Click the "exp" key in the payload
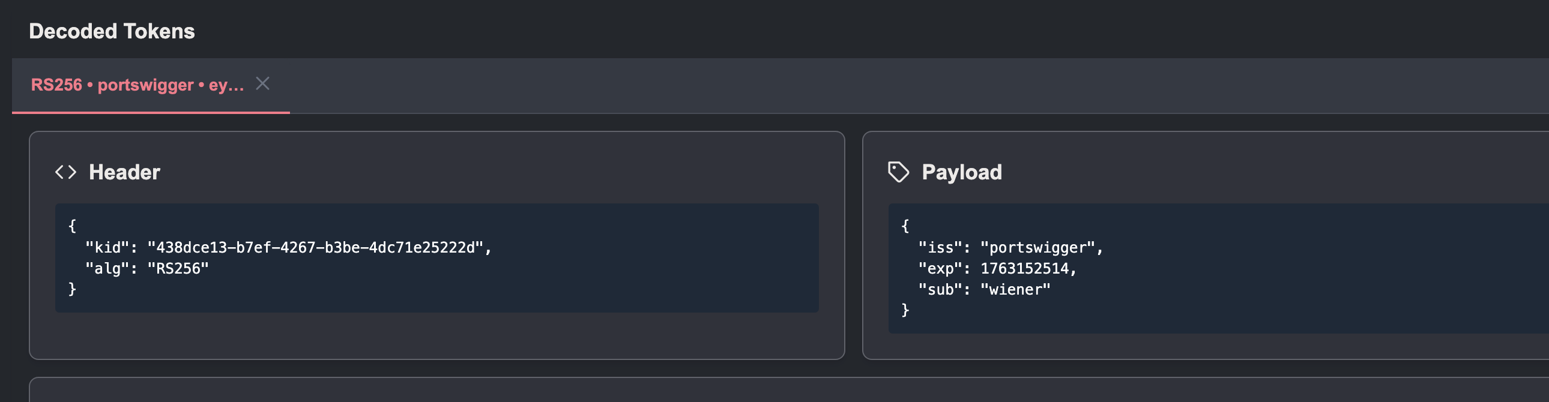Viewport: 1549px width, 402px height. click(940, 269)
